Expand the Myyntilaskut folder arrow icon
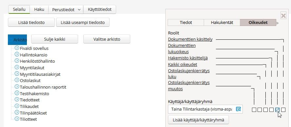 tap(17, 67)
